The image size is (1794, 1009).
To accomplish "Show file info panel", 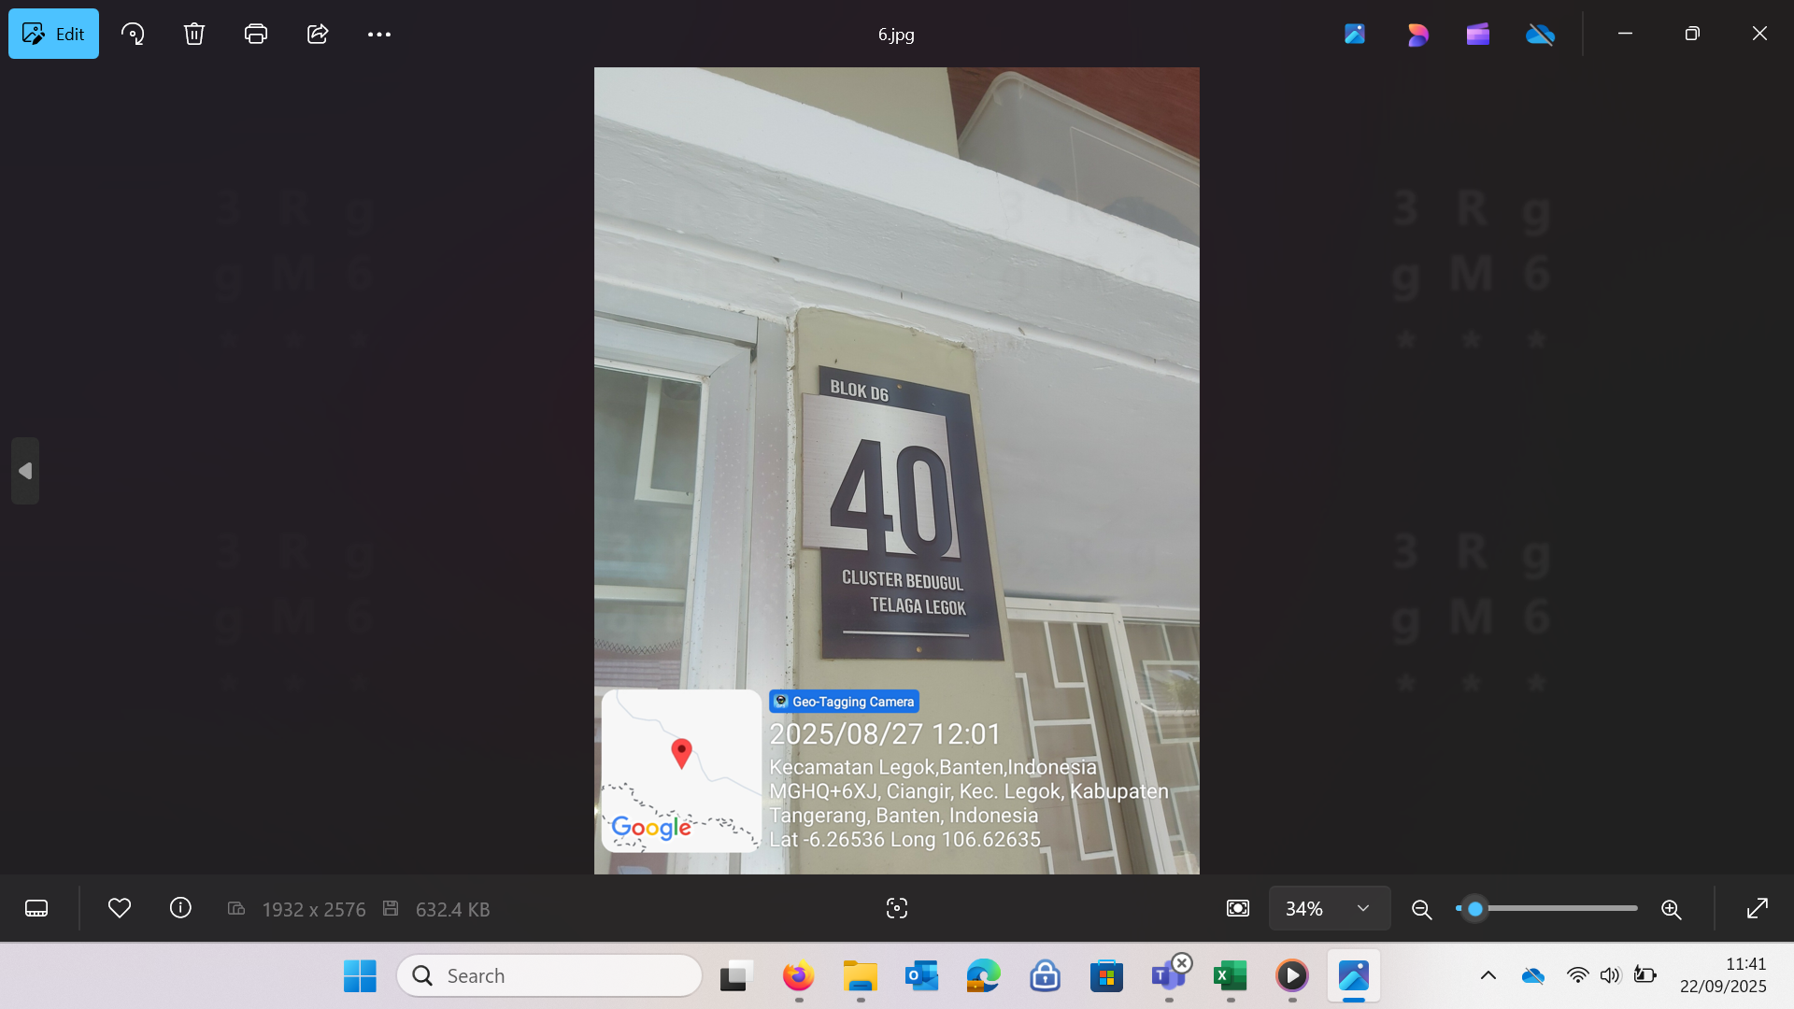I will click(180, 908).
